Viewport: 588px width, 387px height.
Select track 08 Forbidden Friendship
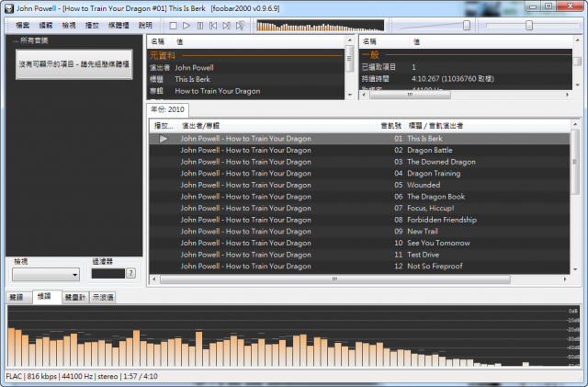click(359, 220)
